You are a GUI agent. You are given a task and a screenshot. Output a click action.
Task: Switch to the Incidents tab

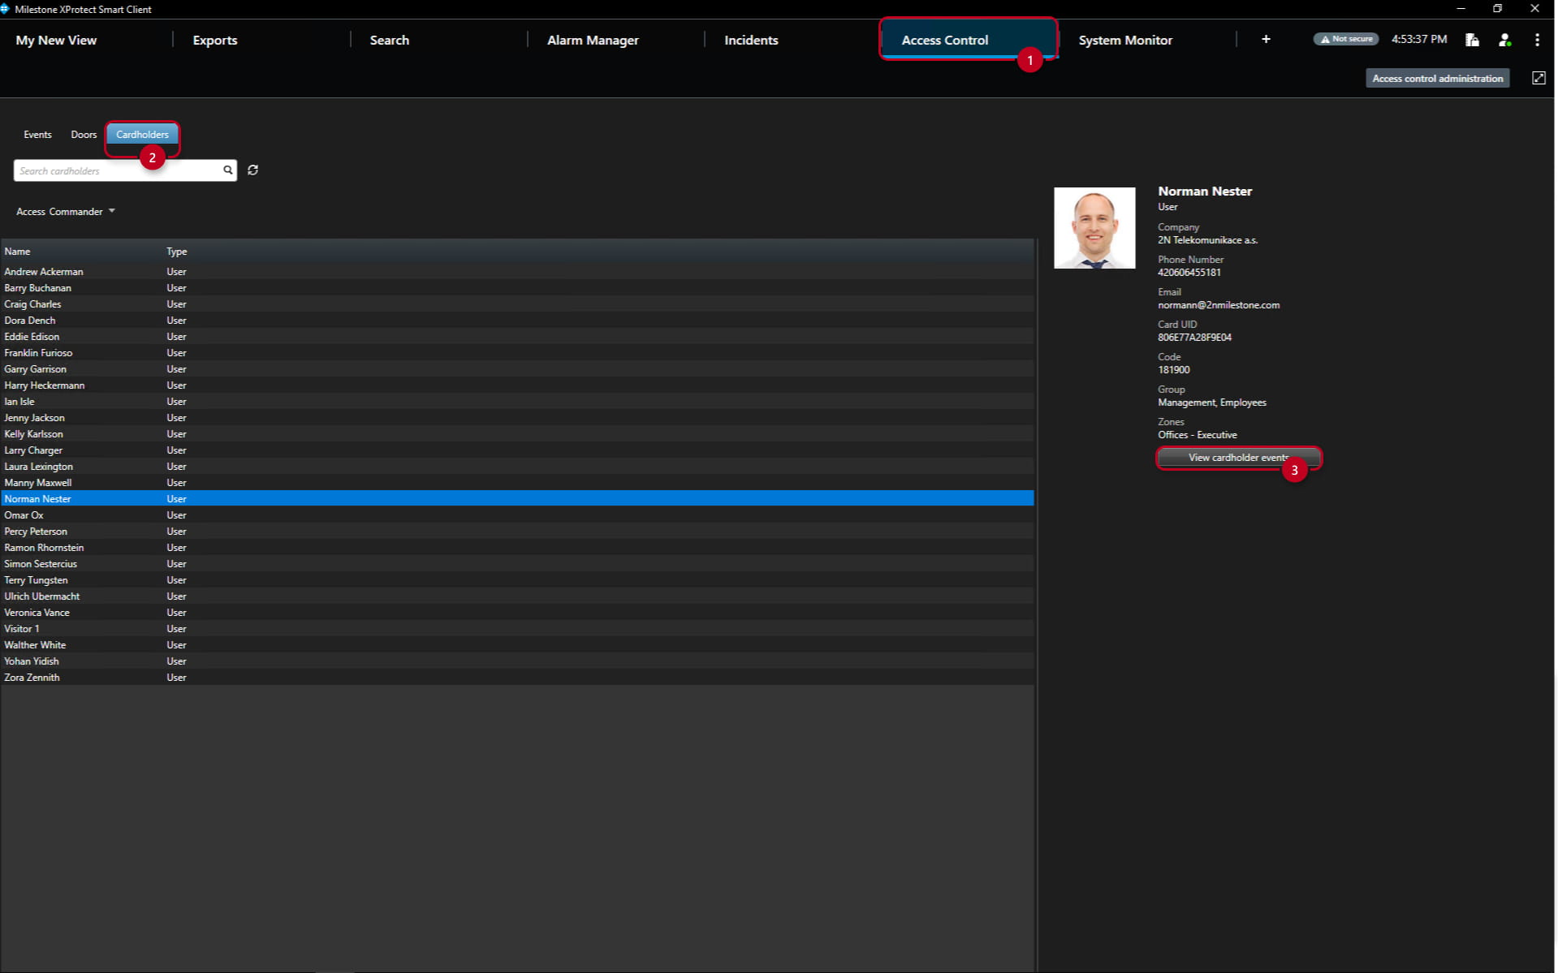tap(751, 40)
